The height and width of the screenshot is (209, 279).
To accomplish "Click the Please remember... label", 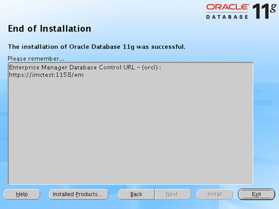I will click(x=36, y=58).
